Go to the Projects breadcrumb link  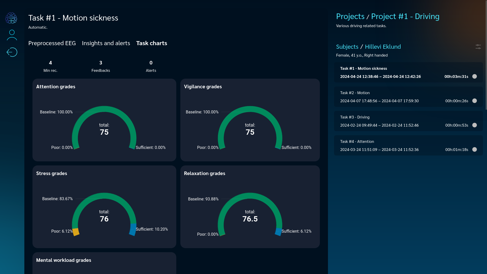[350, 16]
